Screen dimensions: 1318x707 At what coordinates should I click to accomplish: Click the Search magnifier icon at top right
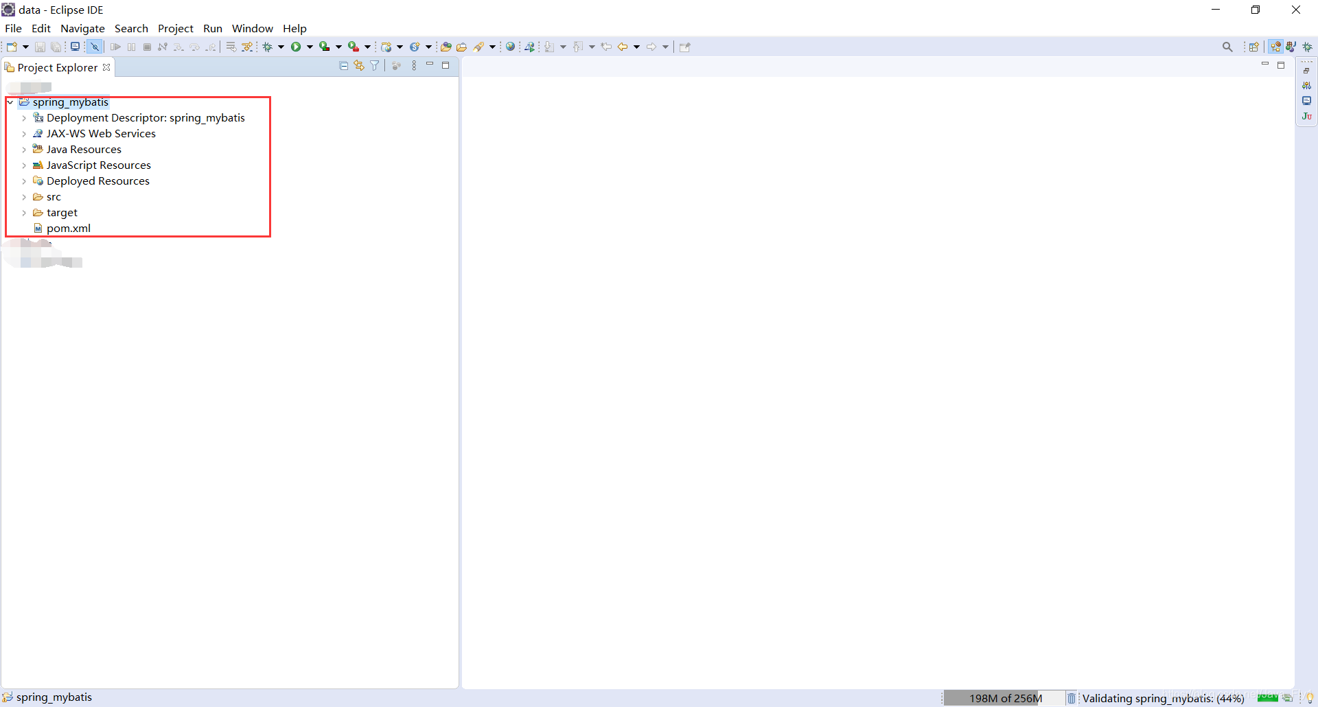[x=1227, y=47]
